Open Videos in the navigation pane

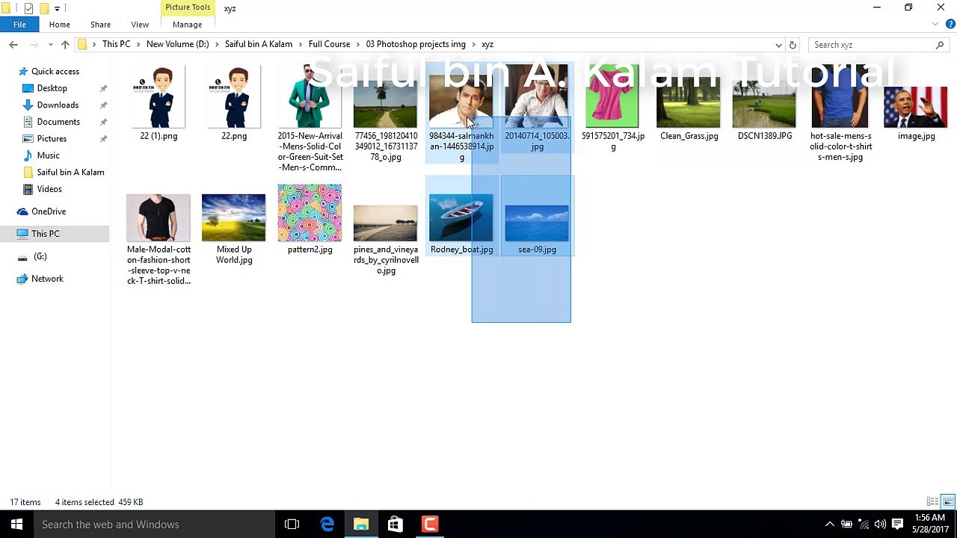[49, 189]
